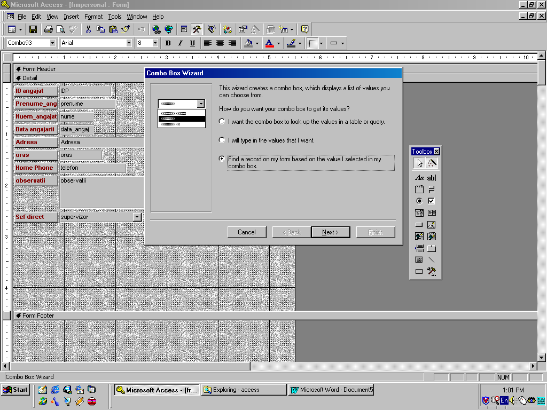
Task: Click the Windows Start button
Action: point(15,390)
